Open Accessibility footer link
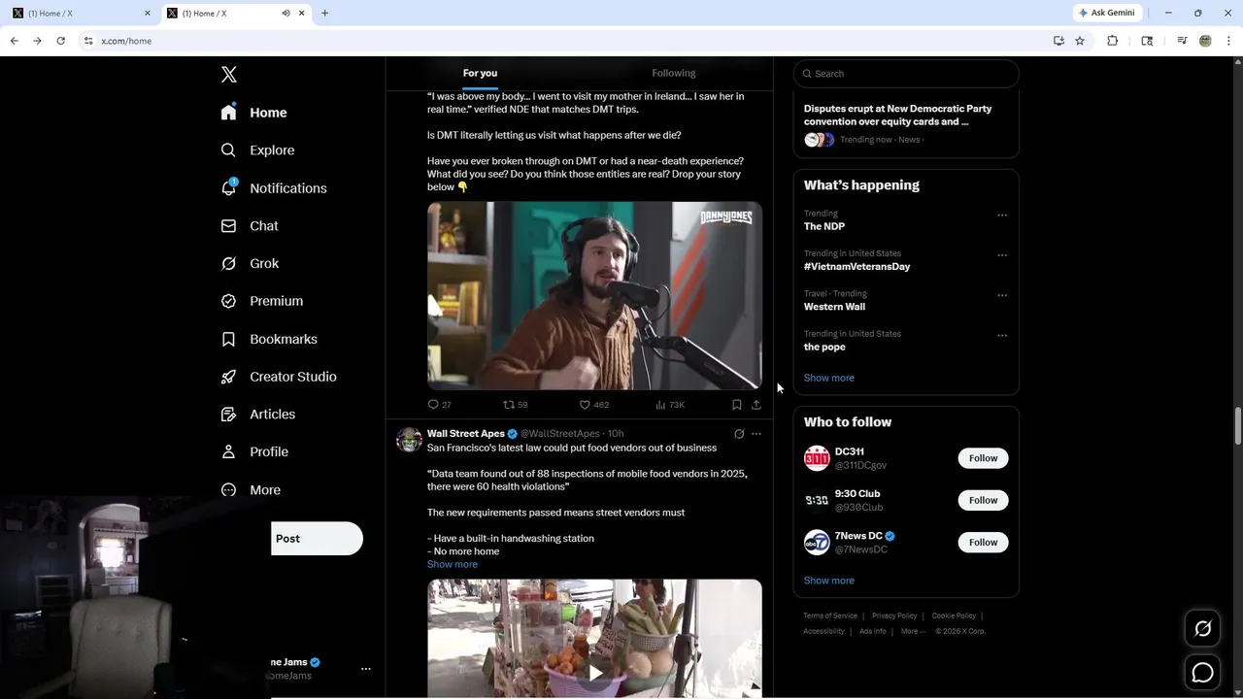1243x699 pixels. tap(823, 631)
